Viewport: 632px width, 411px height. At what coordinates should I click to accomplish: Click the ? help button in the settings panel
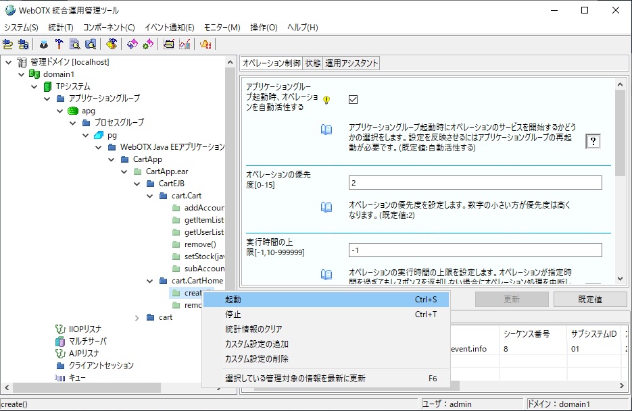(x=593, y=140)
